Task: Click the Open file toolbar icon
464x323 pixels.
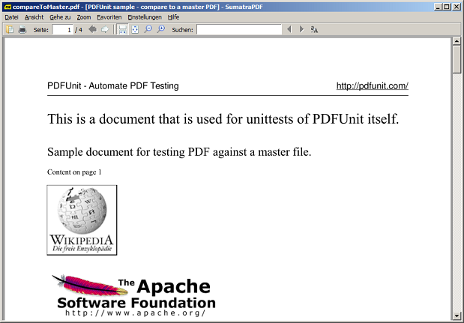Action: pos(10,29)
